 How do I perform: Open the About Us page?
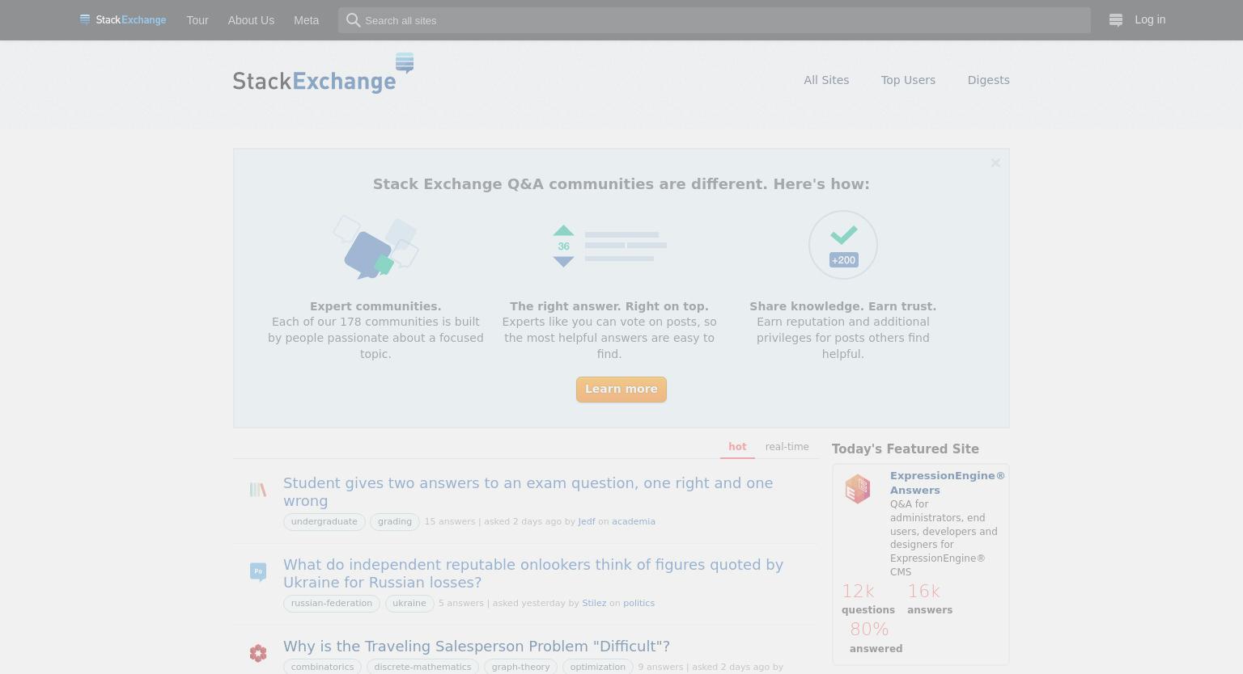tap(251, 20)
